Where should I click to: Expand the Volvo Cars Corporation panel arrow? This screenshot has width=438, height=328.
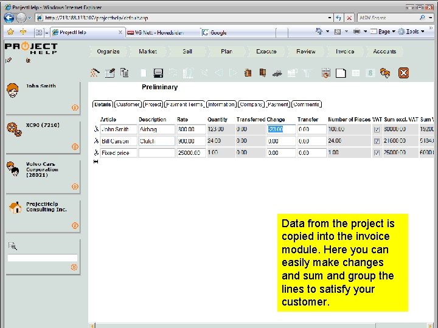[75, 186]
